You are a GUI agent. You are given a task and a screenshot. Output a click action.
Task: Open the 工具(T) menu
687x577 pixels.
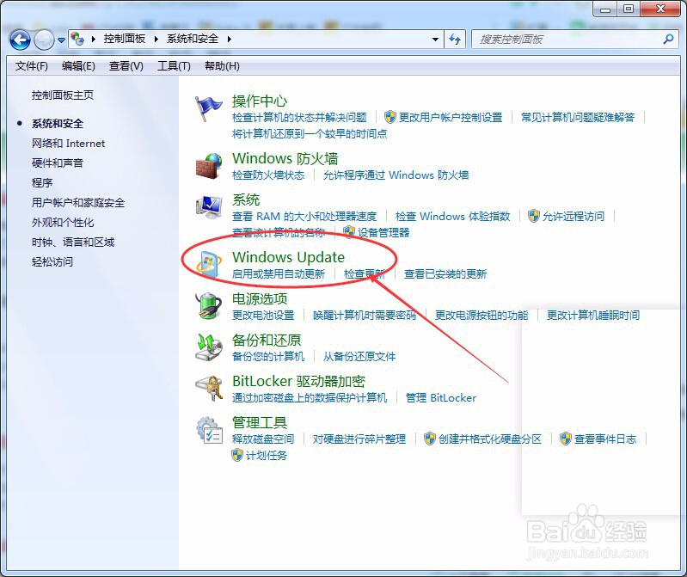pos(174,66)
